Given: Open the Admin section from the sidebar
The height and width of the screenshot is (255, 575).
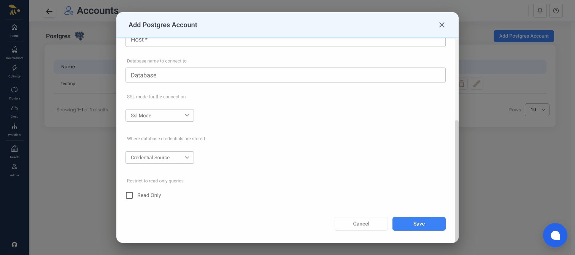Looking at the screenshot, I should (14, 166).
